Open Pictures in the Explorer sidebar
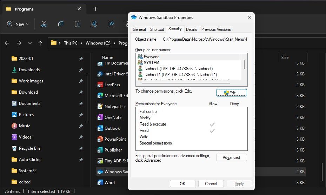 point(26,115)
